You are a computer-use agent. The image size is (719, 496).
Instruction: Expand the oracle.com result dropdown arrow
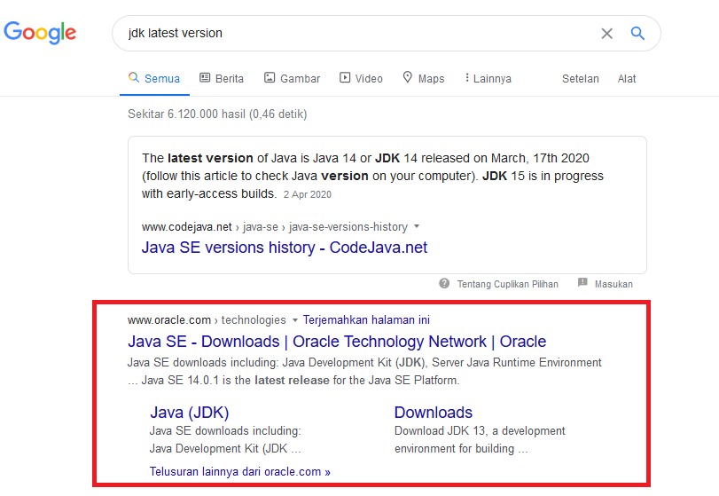[x=295, y=319]
